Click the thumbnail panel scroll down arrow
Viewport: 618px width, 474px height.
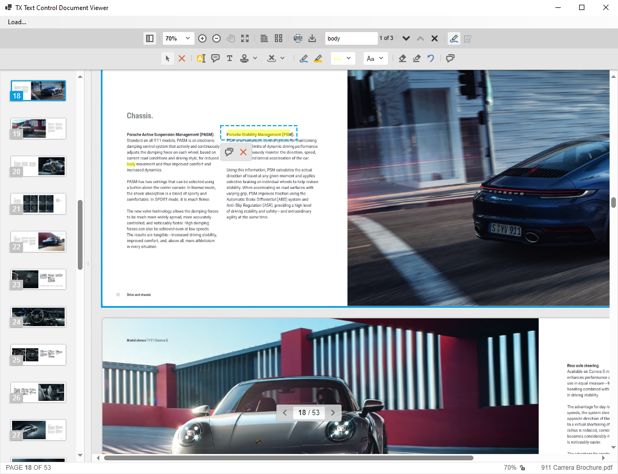pos(80,455)
